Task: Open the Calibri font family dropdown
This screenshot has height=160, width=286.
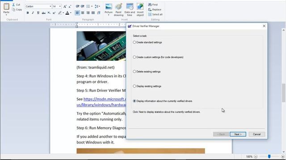Action: tap(50, 7)
